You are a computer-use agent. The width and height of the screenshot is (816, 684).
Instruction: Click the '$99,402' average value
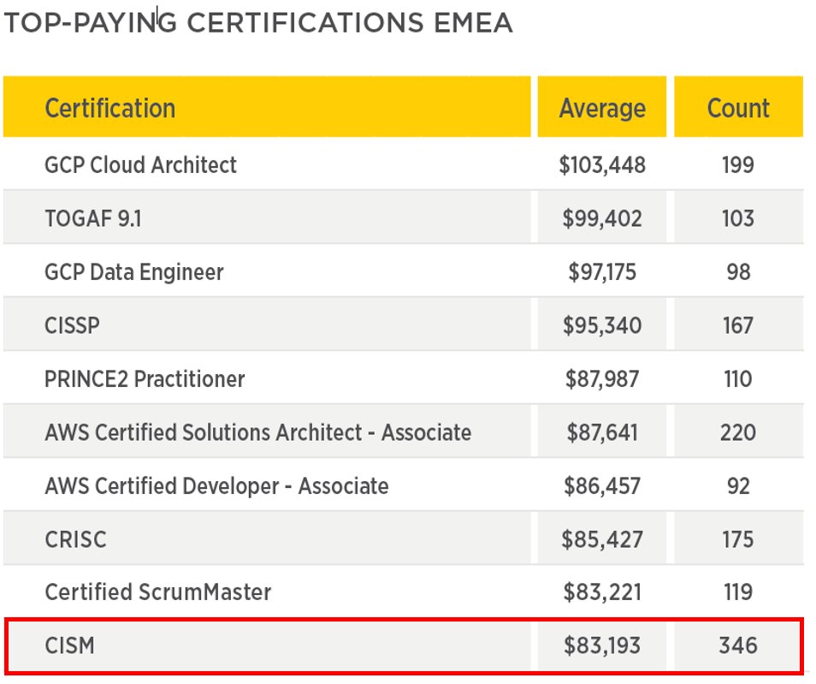point(602,218)
